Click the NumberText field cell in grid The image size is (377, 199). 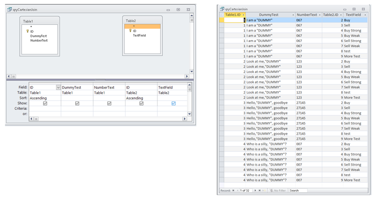click(x=109, y=87)
